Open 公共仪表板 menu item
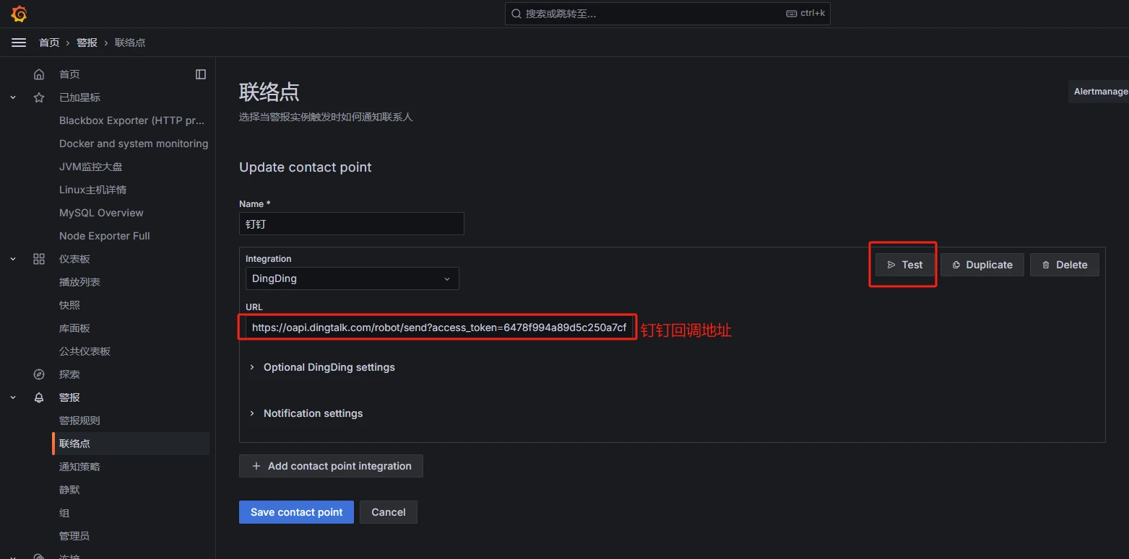The height and width of the screenshot is (559, 1129). (x=85, y=351)
